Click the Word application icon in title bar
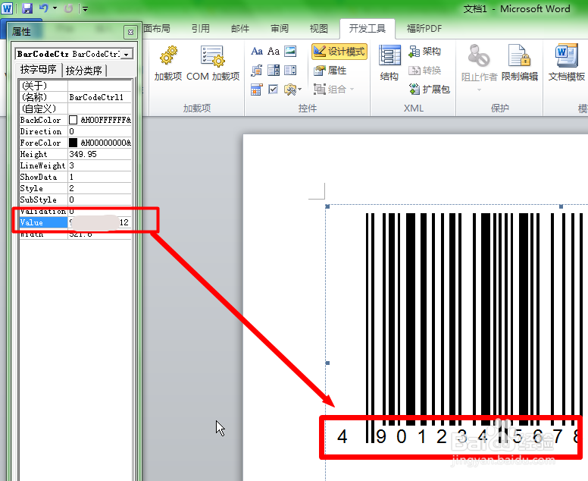 tap(7, 8)
